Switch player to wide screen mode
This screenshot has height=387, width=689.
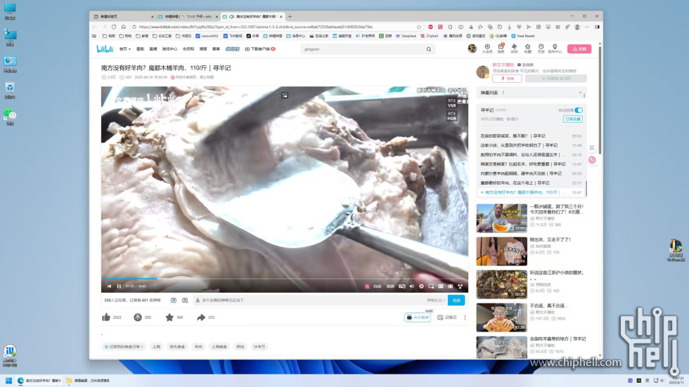click(441, 286)
